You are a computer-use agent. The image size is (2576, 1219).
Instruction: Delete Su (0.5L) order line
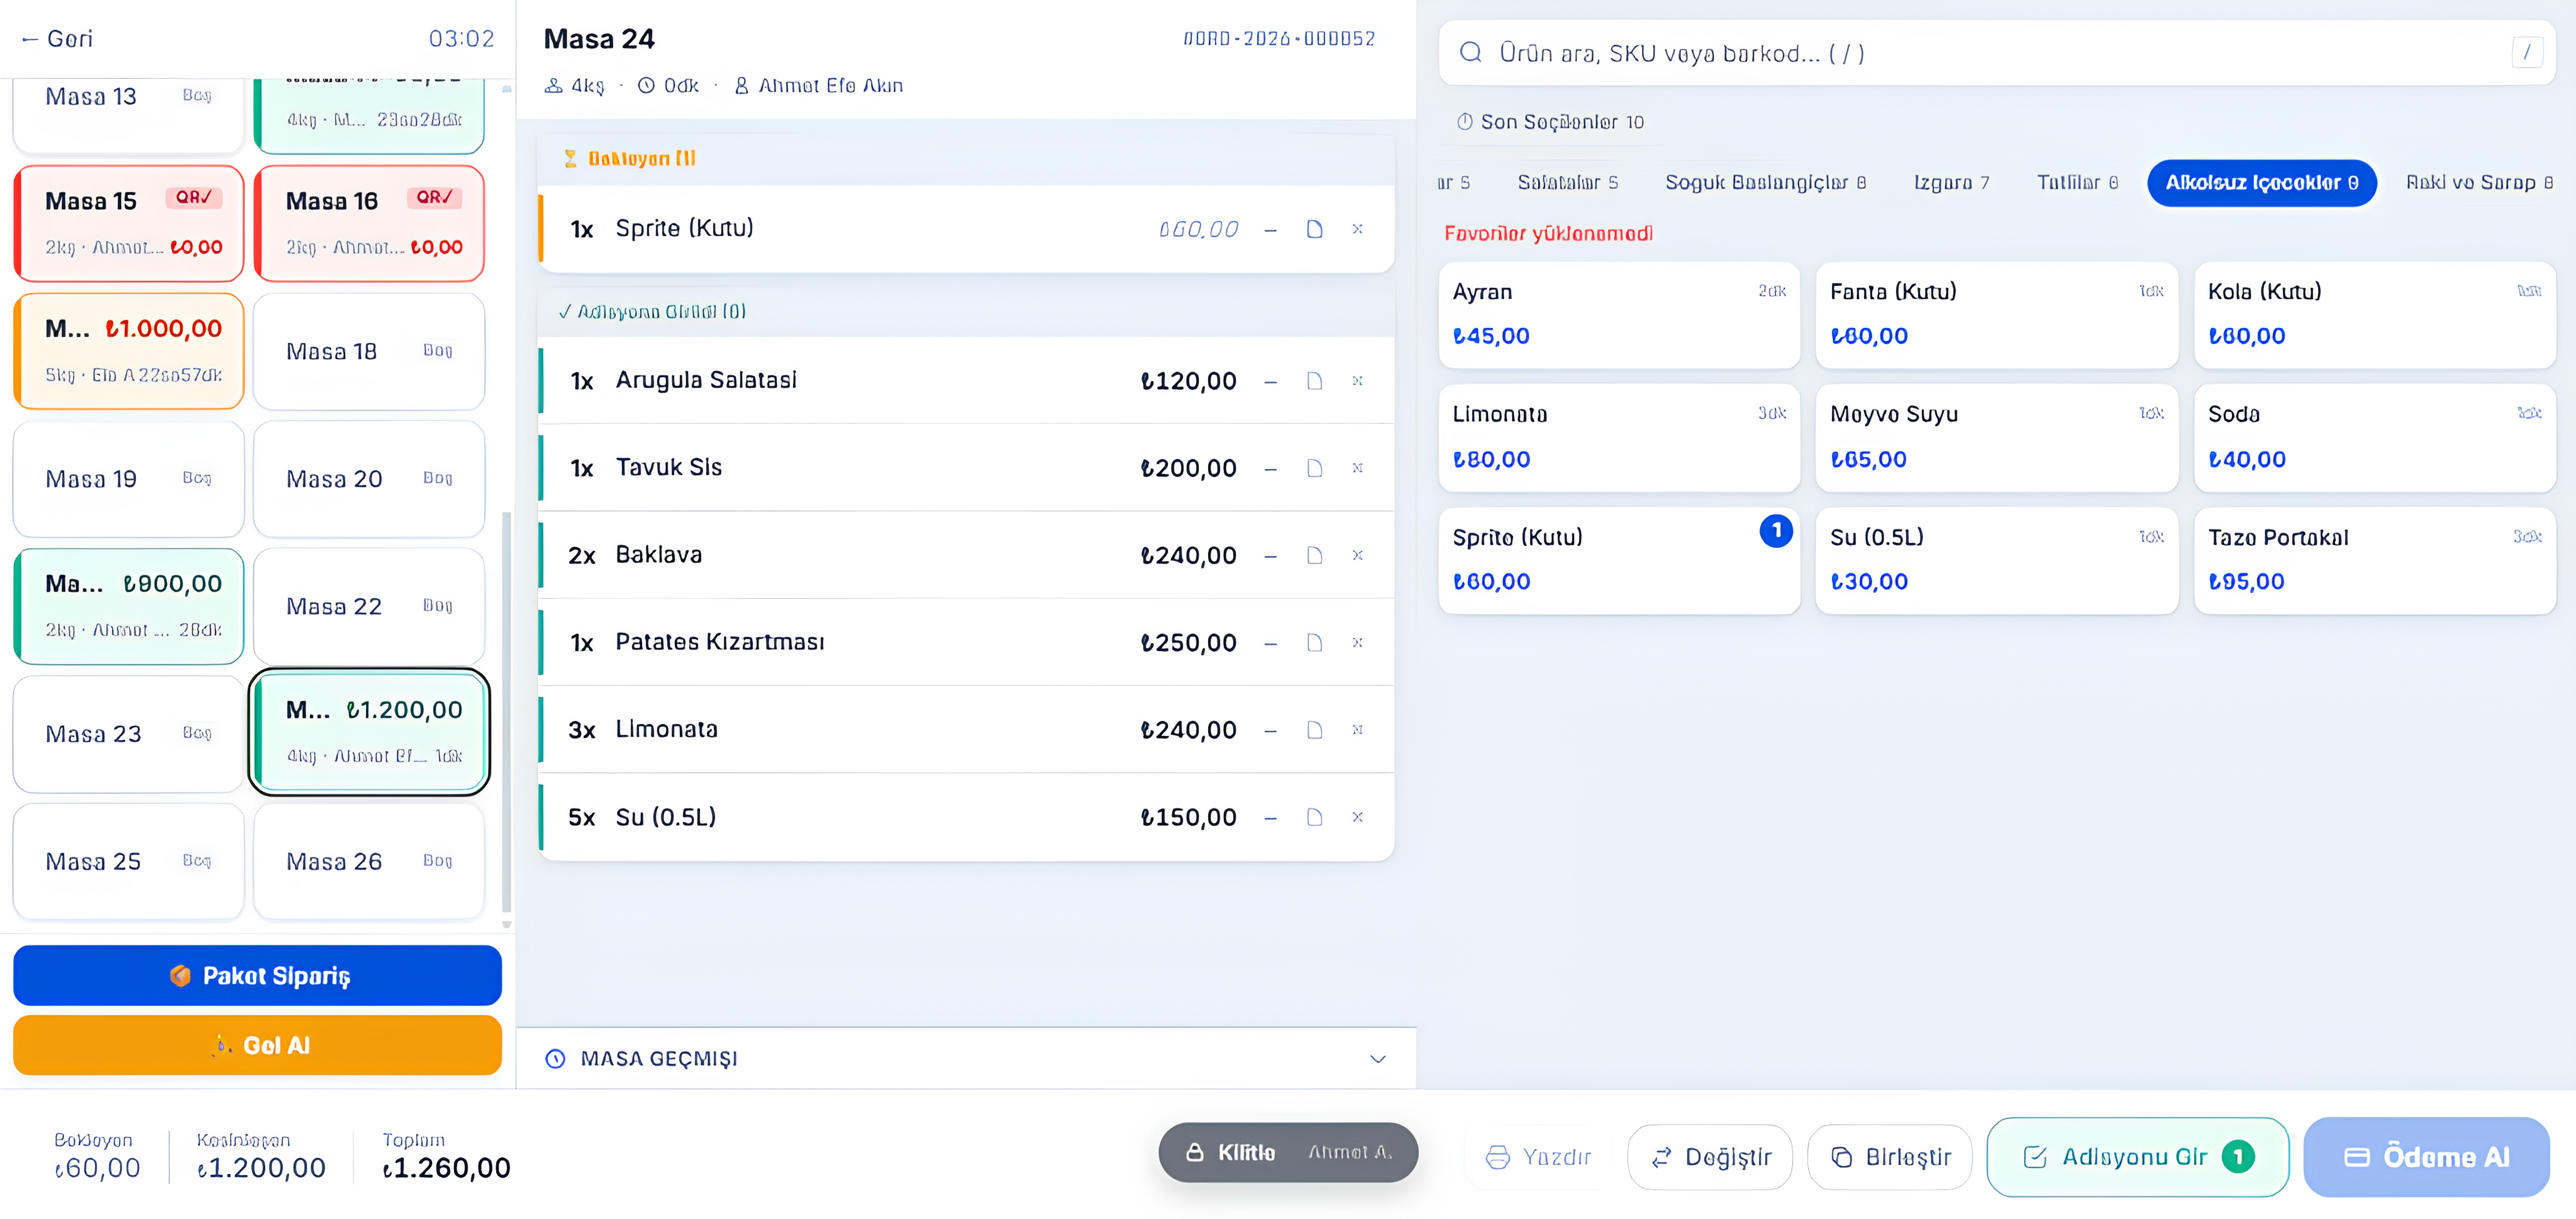tap(1357, 817)
